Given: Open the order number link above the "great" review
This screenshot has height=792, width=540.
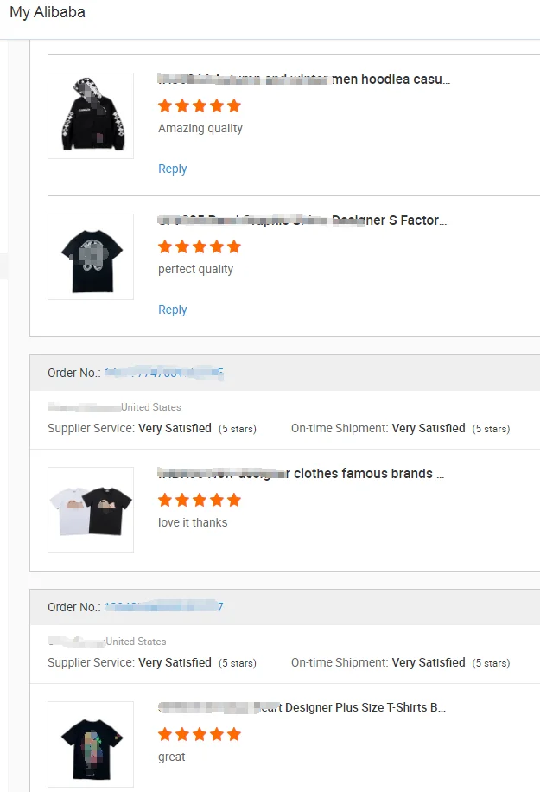Looking at the screenshot, I should pos(163,607).
